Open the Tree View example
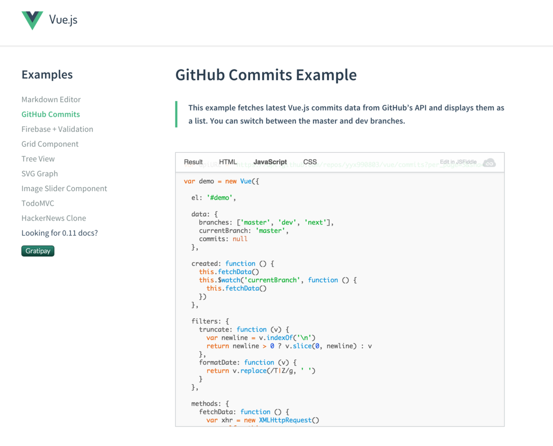Screen dimensions: 553x446 (38, 159)
